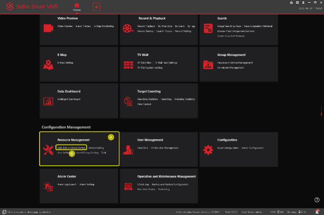Open the User Management person icon
Screen dimensions: 324x215
tap(128, 150)
